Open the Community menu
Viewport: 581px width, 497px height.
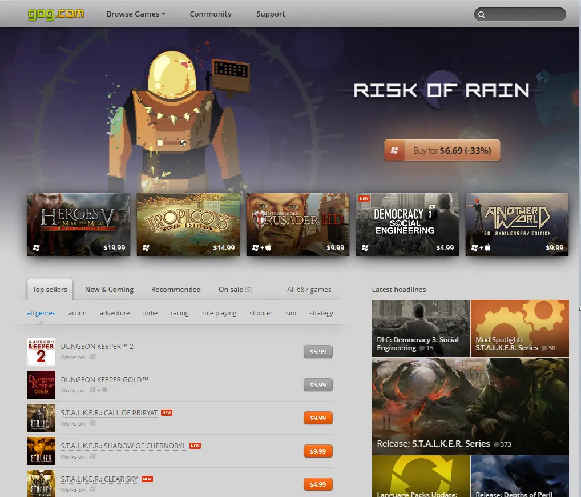click(211, 14)
